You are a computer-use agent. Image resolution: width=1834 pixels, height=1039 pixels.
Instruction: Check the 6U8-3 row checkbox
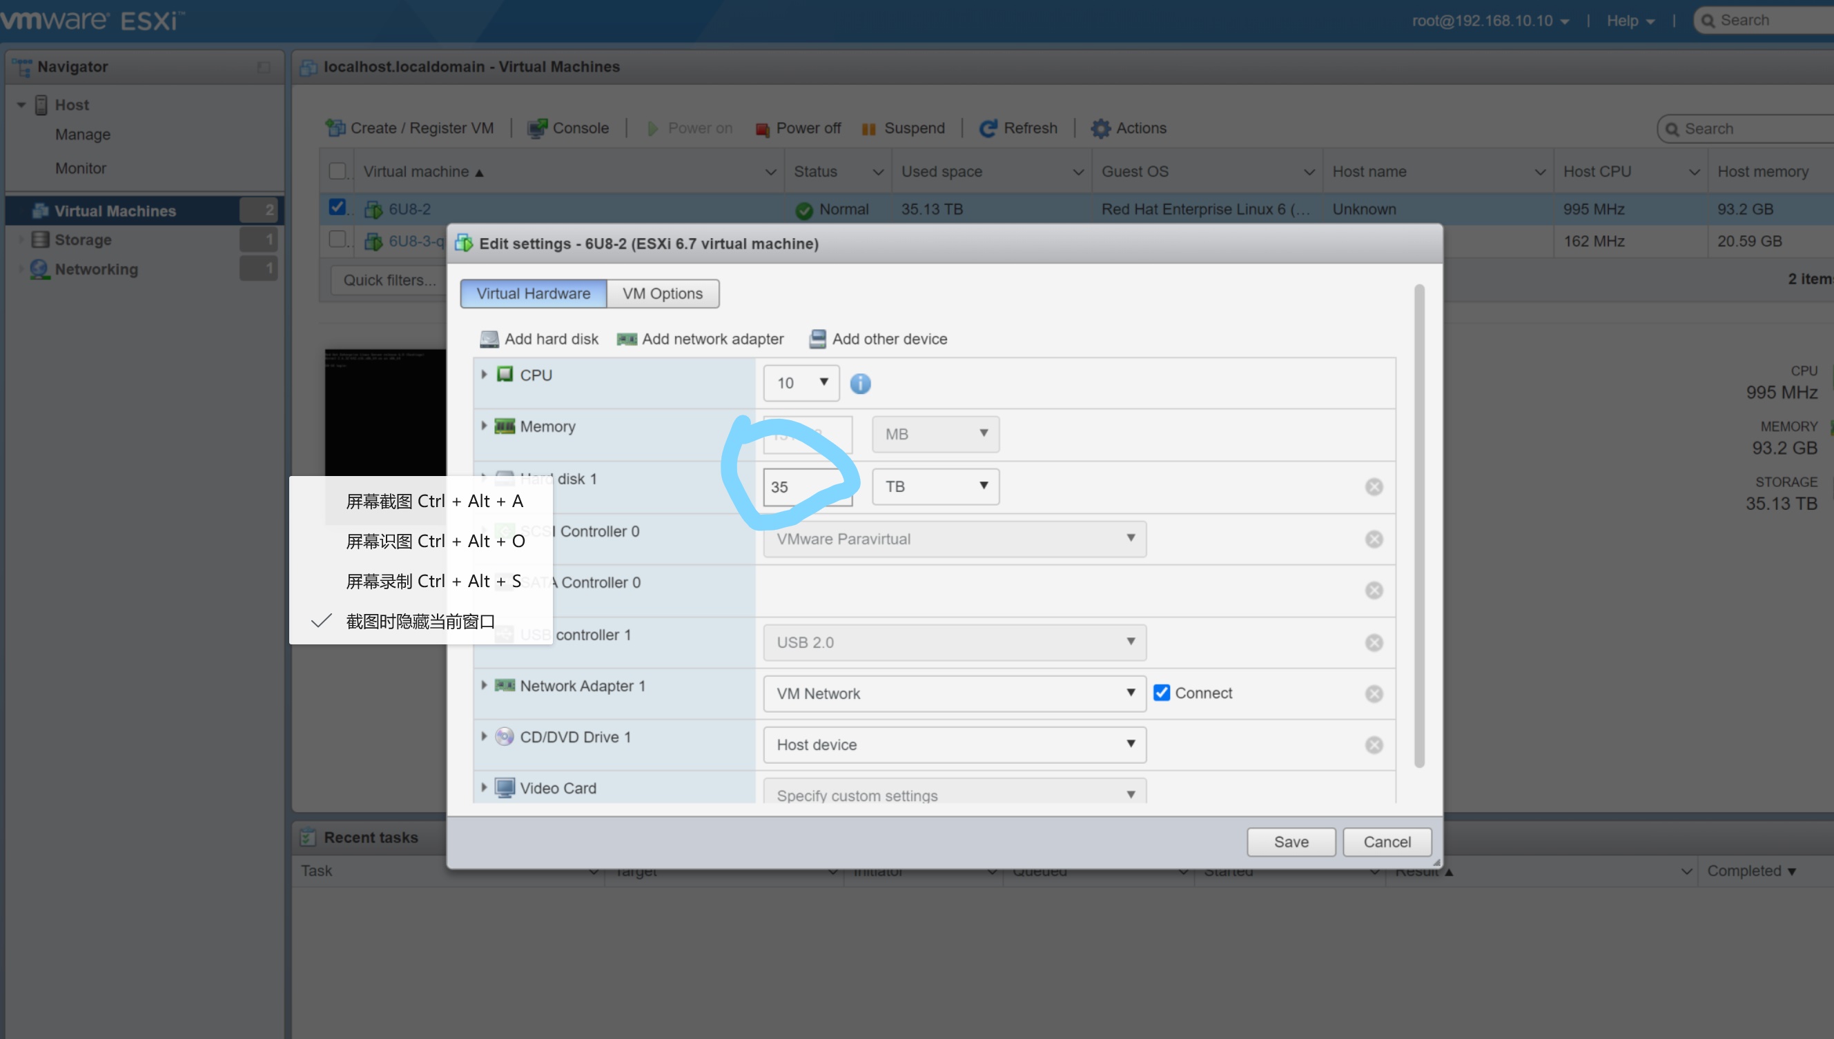(337, 239)
